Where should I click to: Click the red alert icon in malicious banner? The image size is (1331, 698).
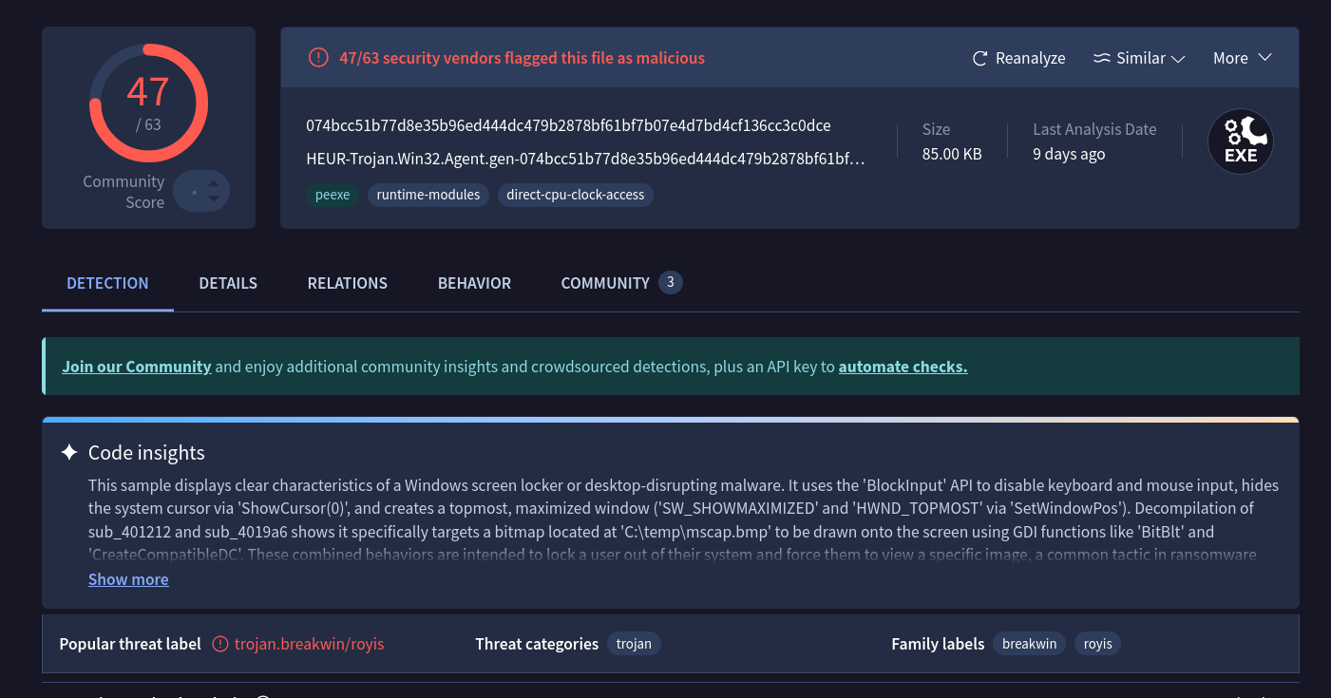point(318,58)
